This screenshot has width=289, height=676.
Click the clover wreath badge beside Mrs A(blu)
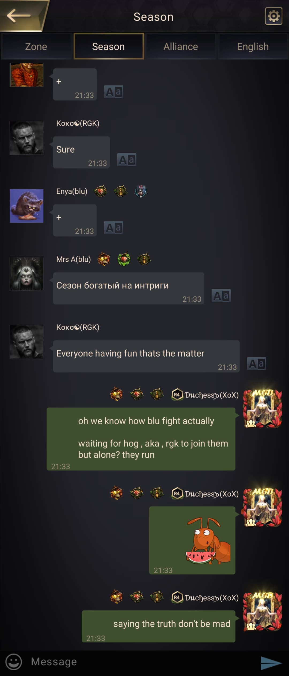coord(124,259)
